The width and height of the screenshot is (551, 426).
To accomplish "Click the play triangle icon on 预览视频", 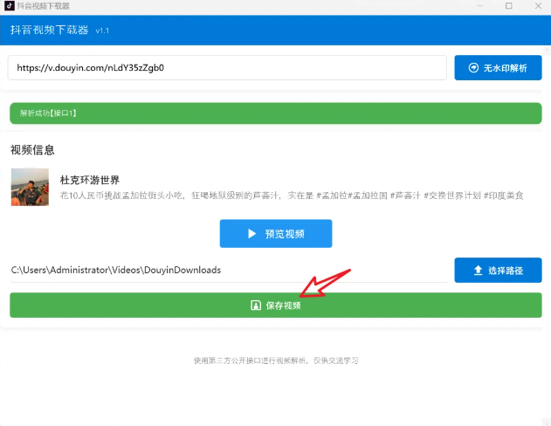I will pos(252,234).
